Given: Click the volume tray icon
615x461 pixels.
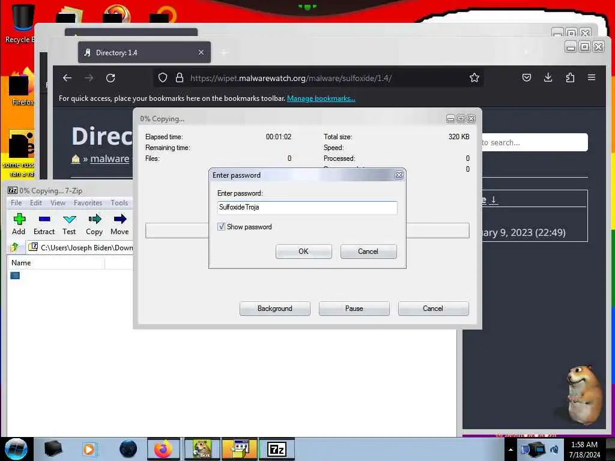Looking at the screenshot, I should click(554, 450).
